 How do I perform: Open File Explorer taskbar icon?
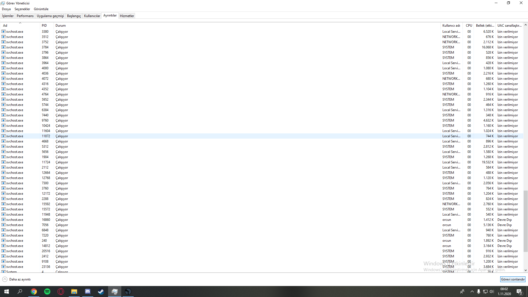[74, 291]
